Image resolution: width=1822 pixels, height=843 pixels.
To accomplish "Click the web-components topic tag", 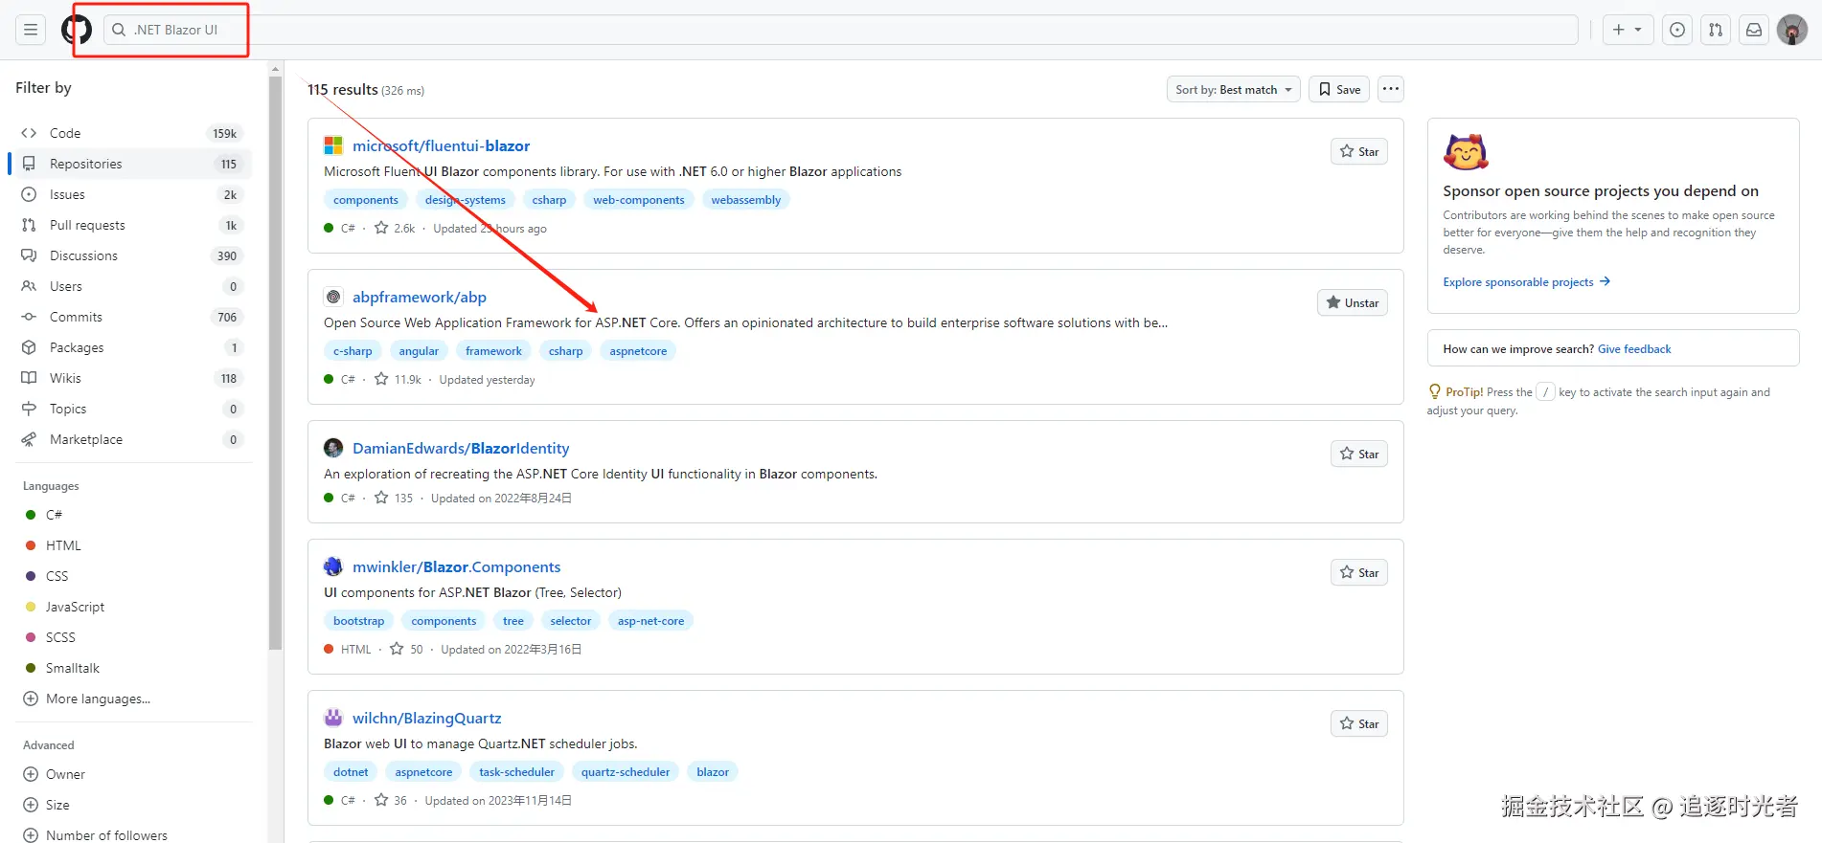I will pos(639,200).
